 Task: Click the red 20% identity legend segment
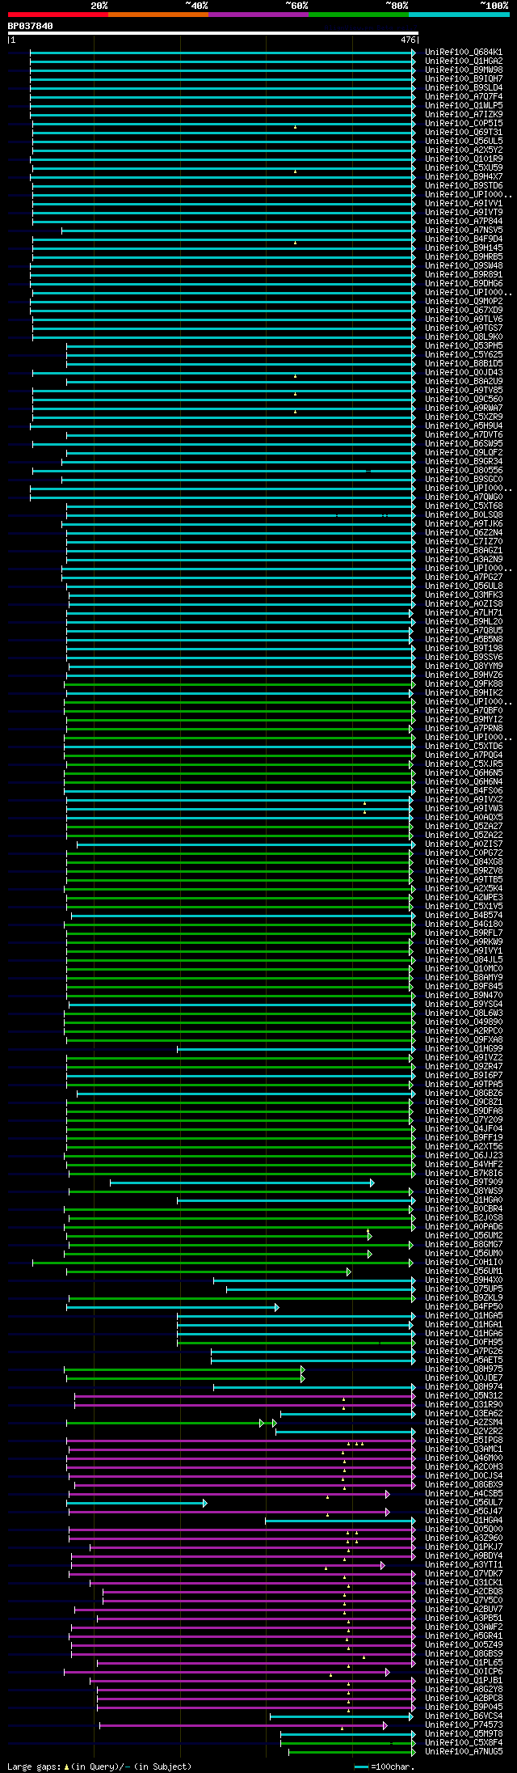58,15
